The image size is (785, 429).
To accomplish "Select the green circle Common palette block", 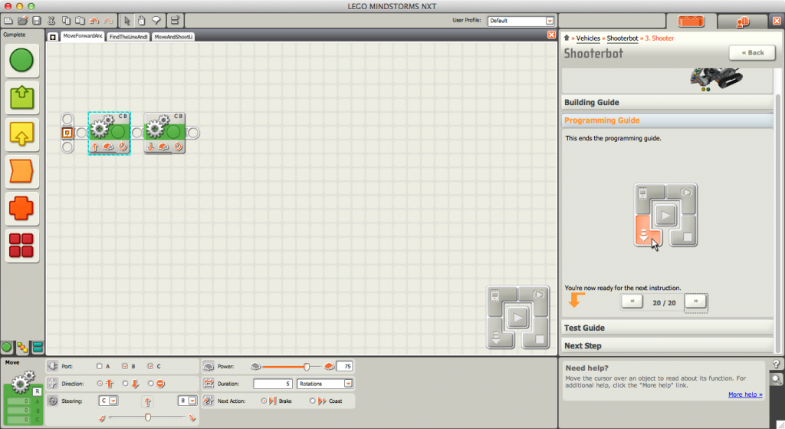I will pyautogui.click(x=22, y=60).
